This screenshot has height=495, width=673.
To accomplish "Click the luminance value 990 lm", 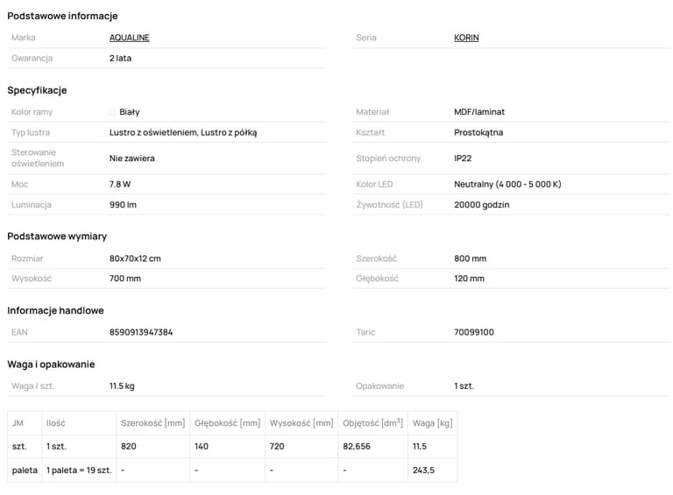I will 123,205.
